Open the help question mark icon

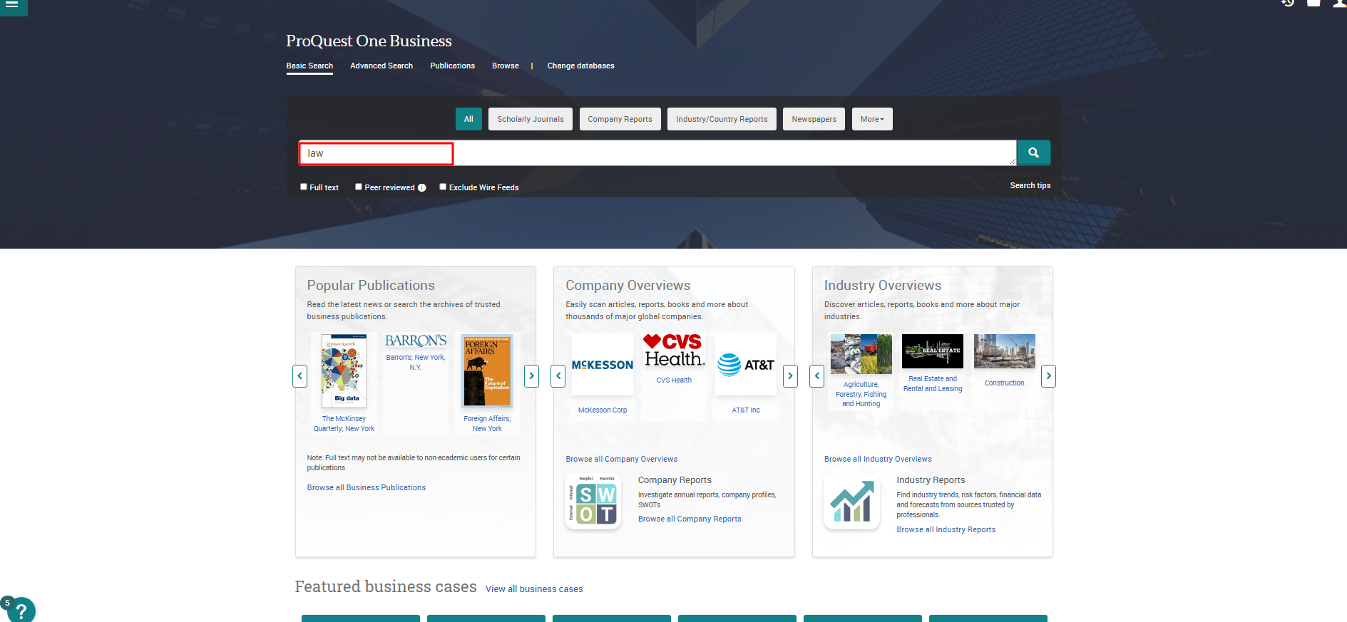coord(21,610)
